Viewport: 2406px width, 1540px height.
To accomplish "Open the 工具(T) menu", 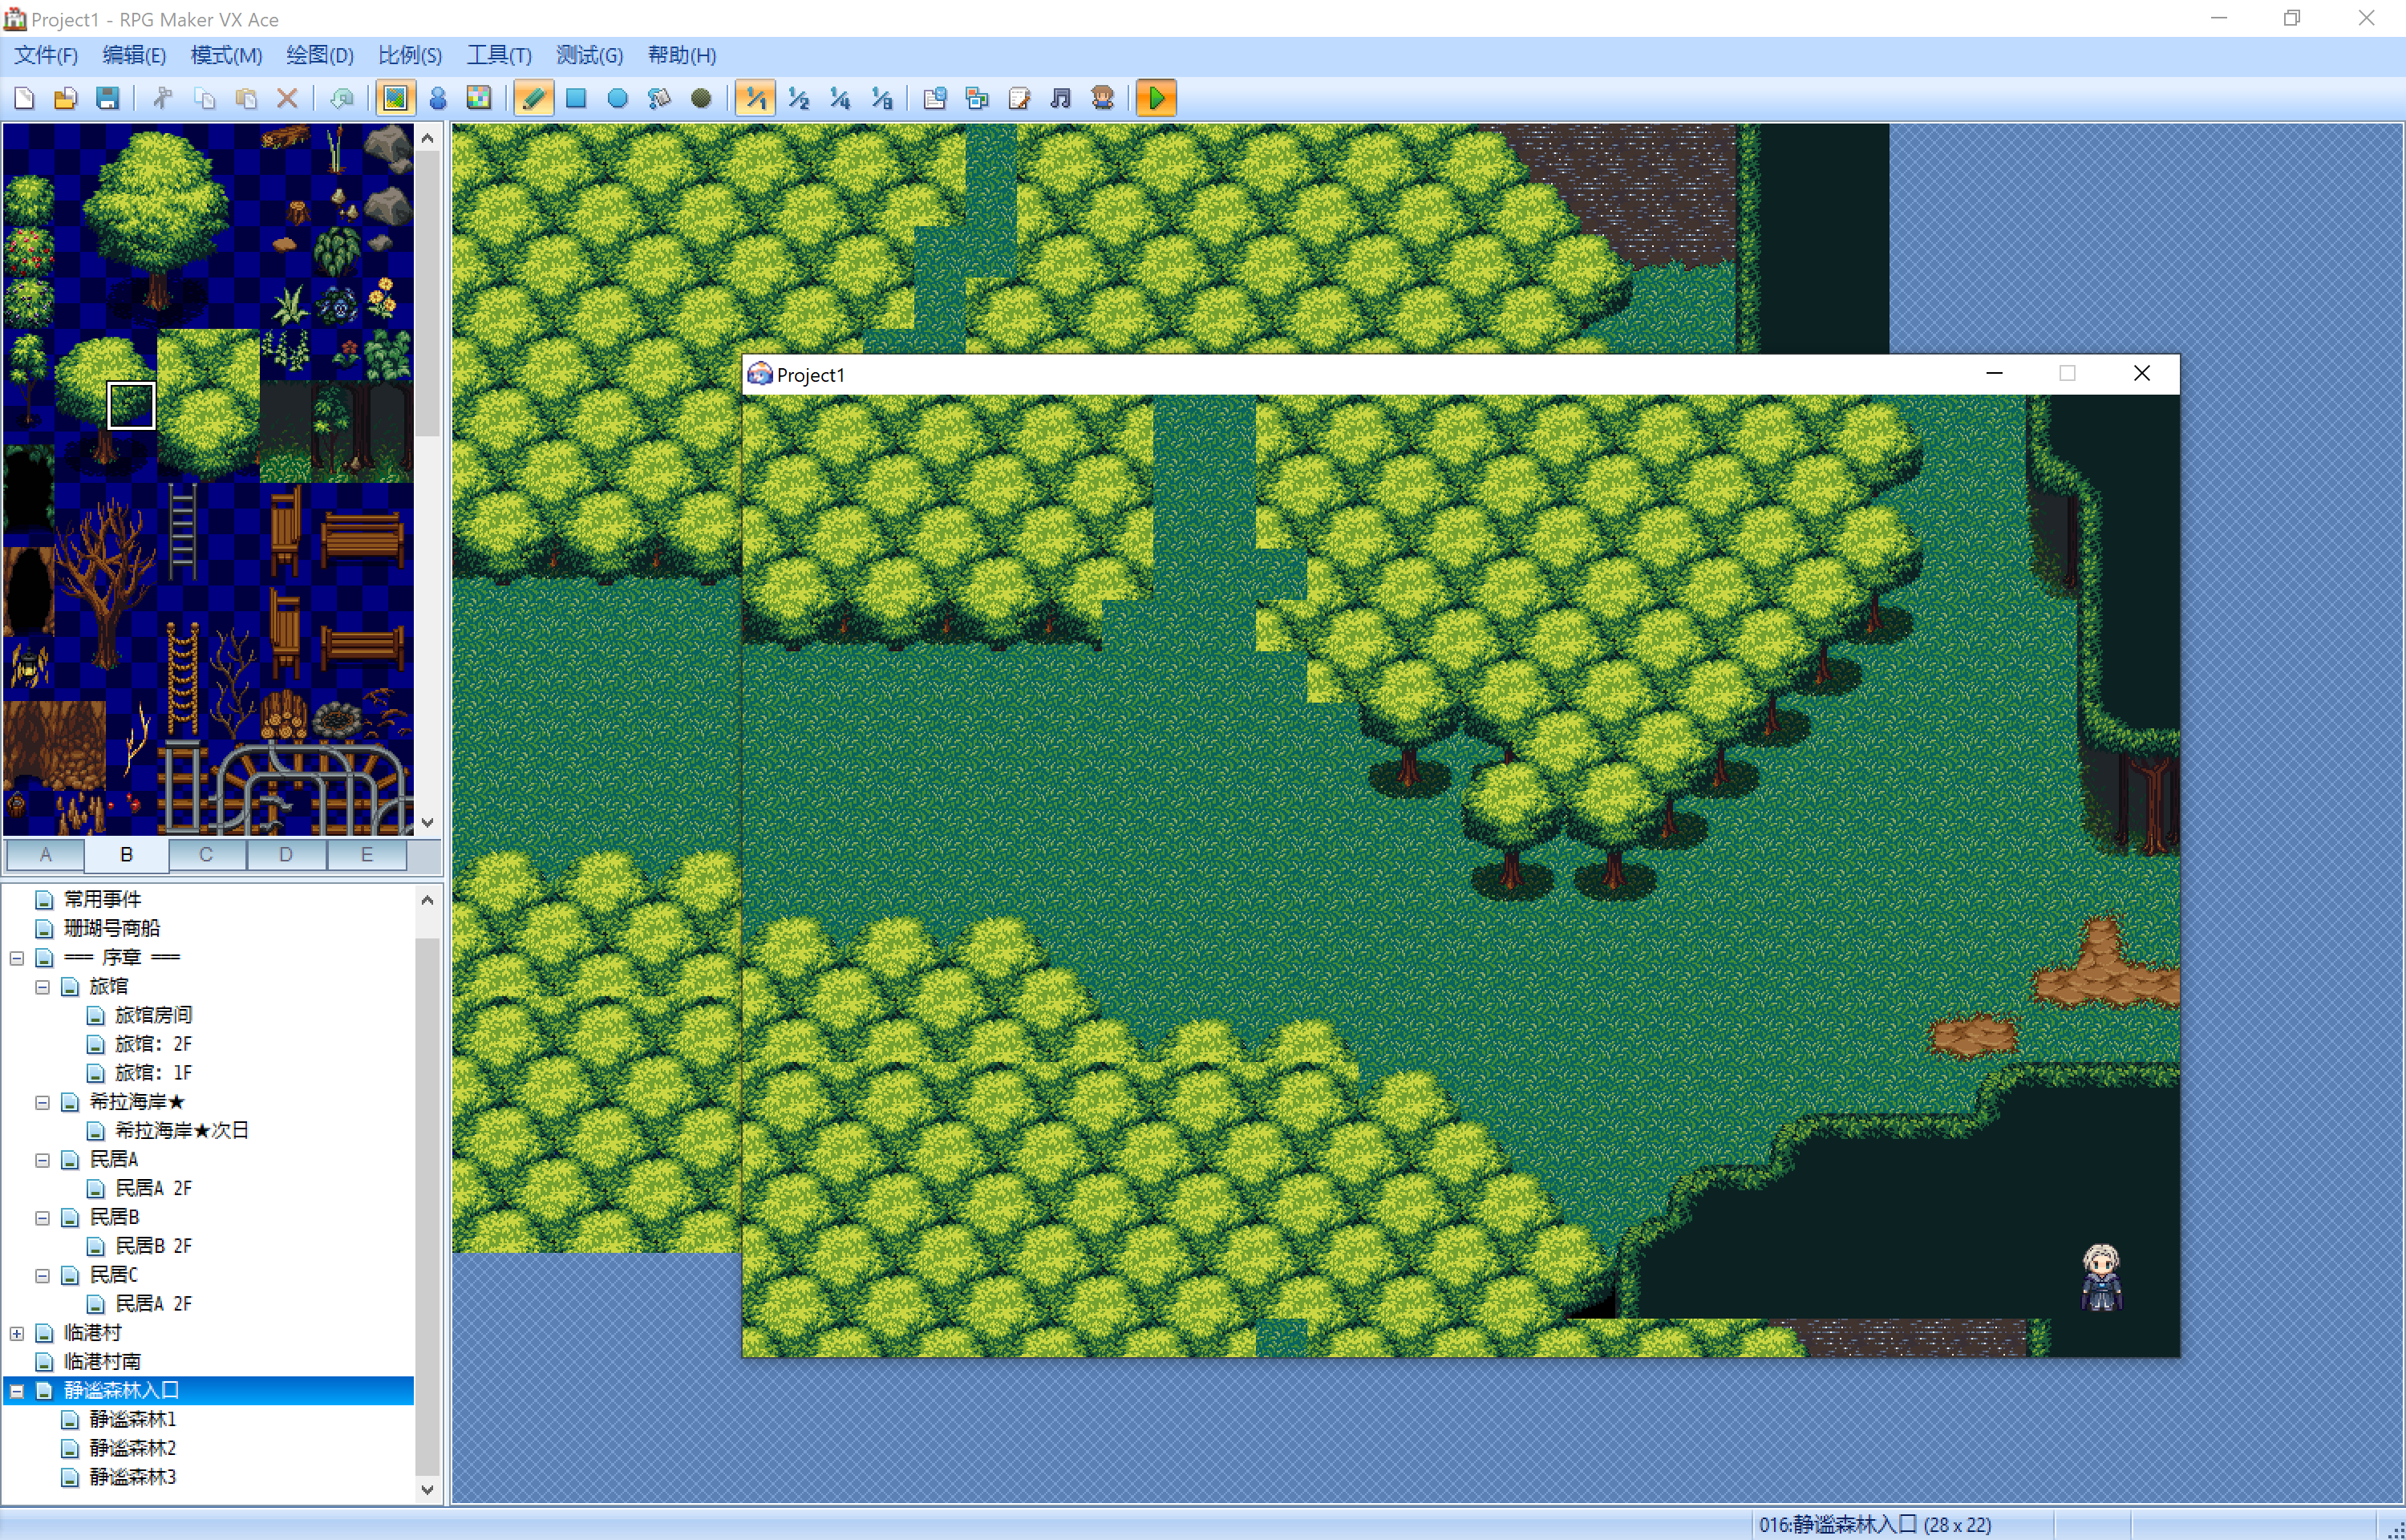I will pos(499,55).
